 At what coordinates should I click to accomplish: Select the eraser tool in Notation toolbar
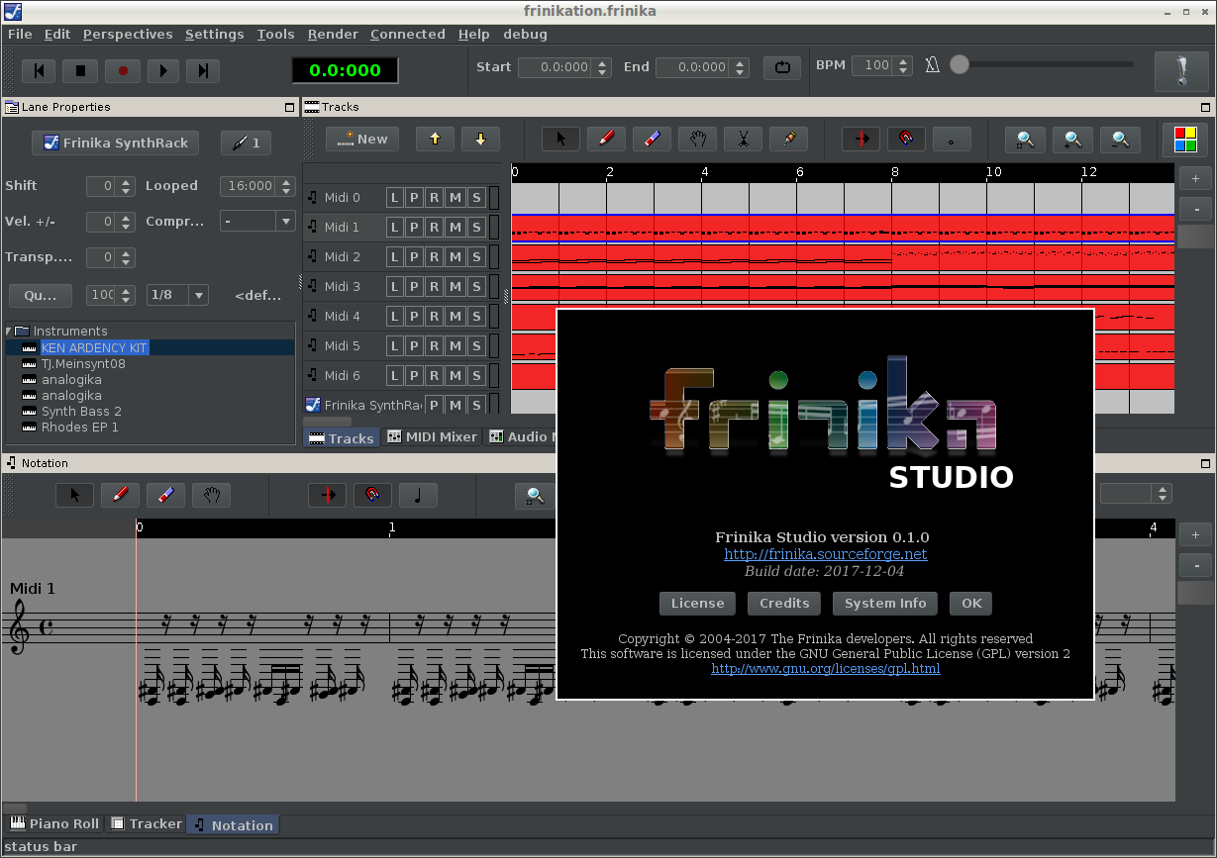(x=165, y=494)
